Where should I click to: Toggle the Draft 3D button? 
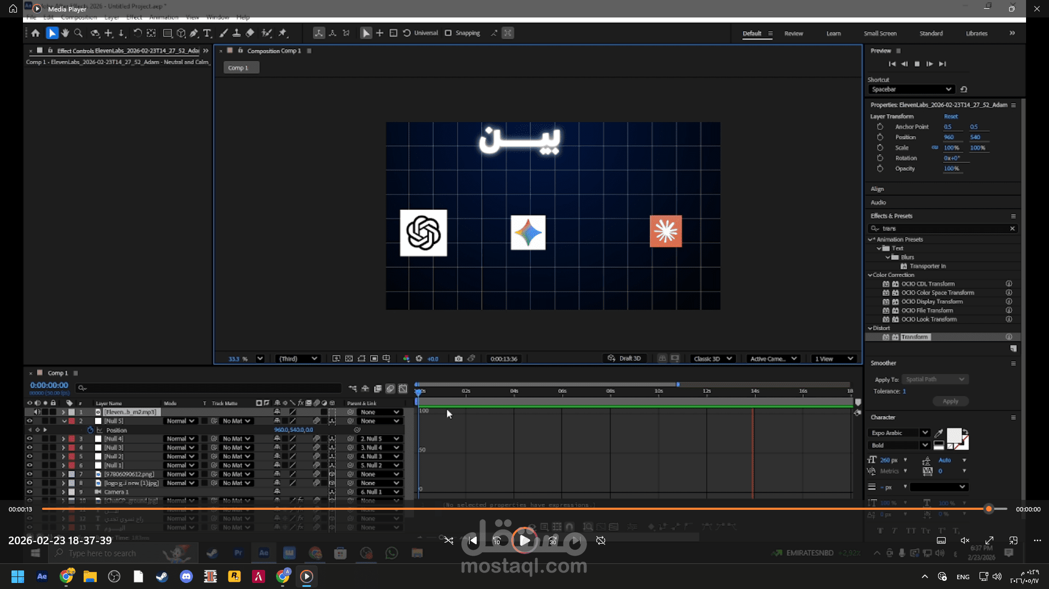tap(624, 359)
